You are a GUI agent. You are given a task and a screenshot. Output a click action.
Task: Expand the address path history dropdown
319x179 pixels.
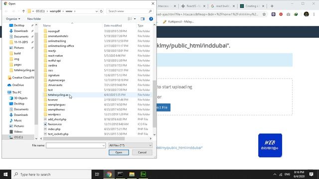[x=97, y=11]
